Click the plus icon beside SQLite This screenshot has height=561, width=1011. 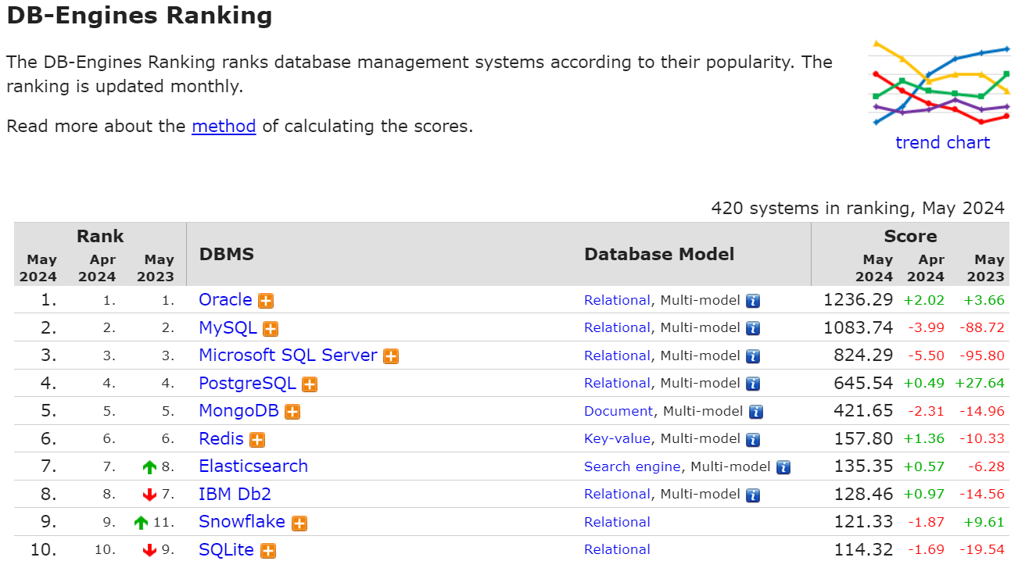pos(267,551)
